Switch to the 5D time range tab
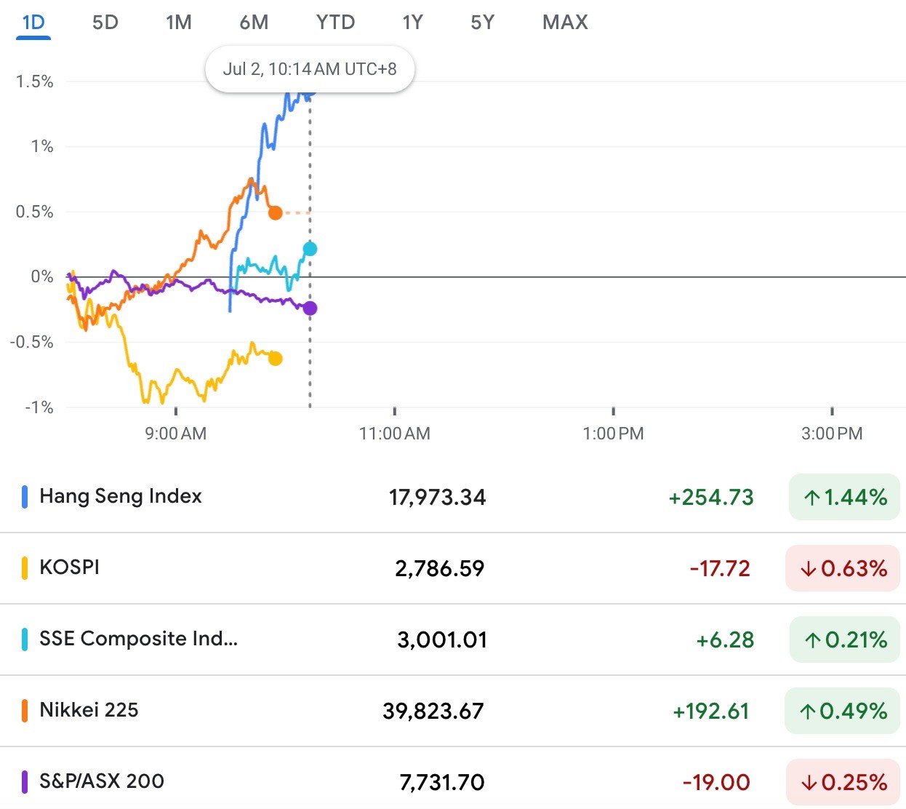This screenshot has width=906, height=809. (105, 23)
